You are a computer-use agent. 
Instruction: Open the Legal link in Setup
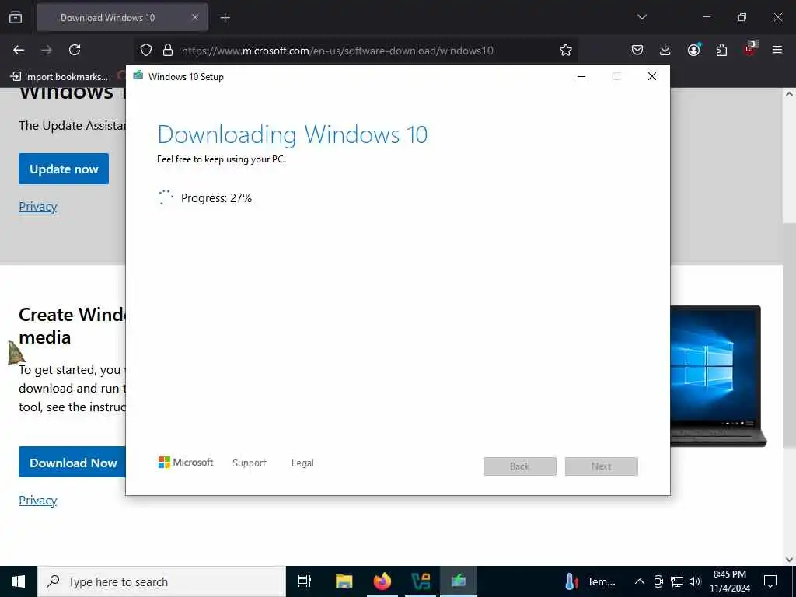302,463
